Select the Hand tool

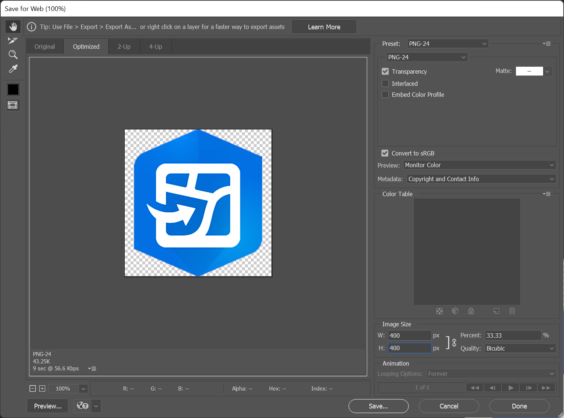13,26
